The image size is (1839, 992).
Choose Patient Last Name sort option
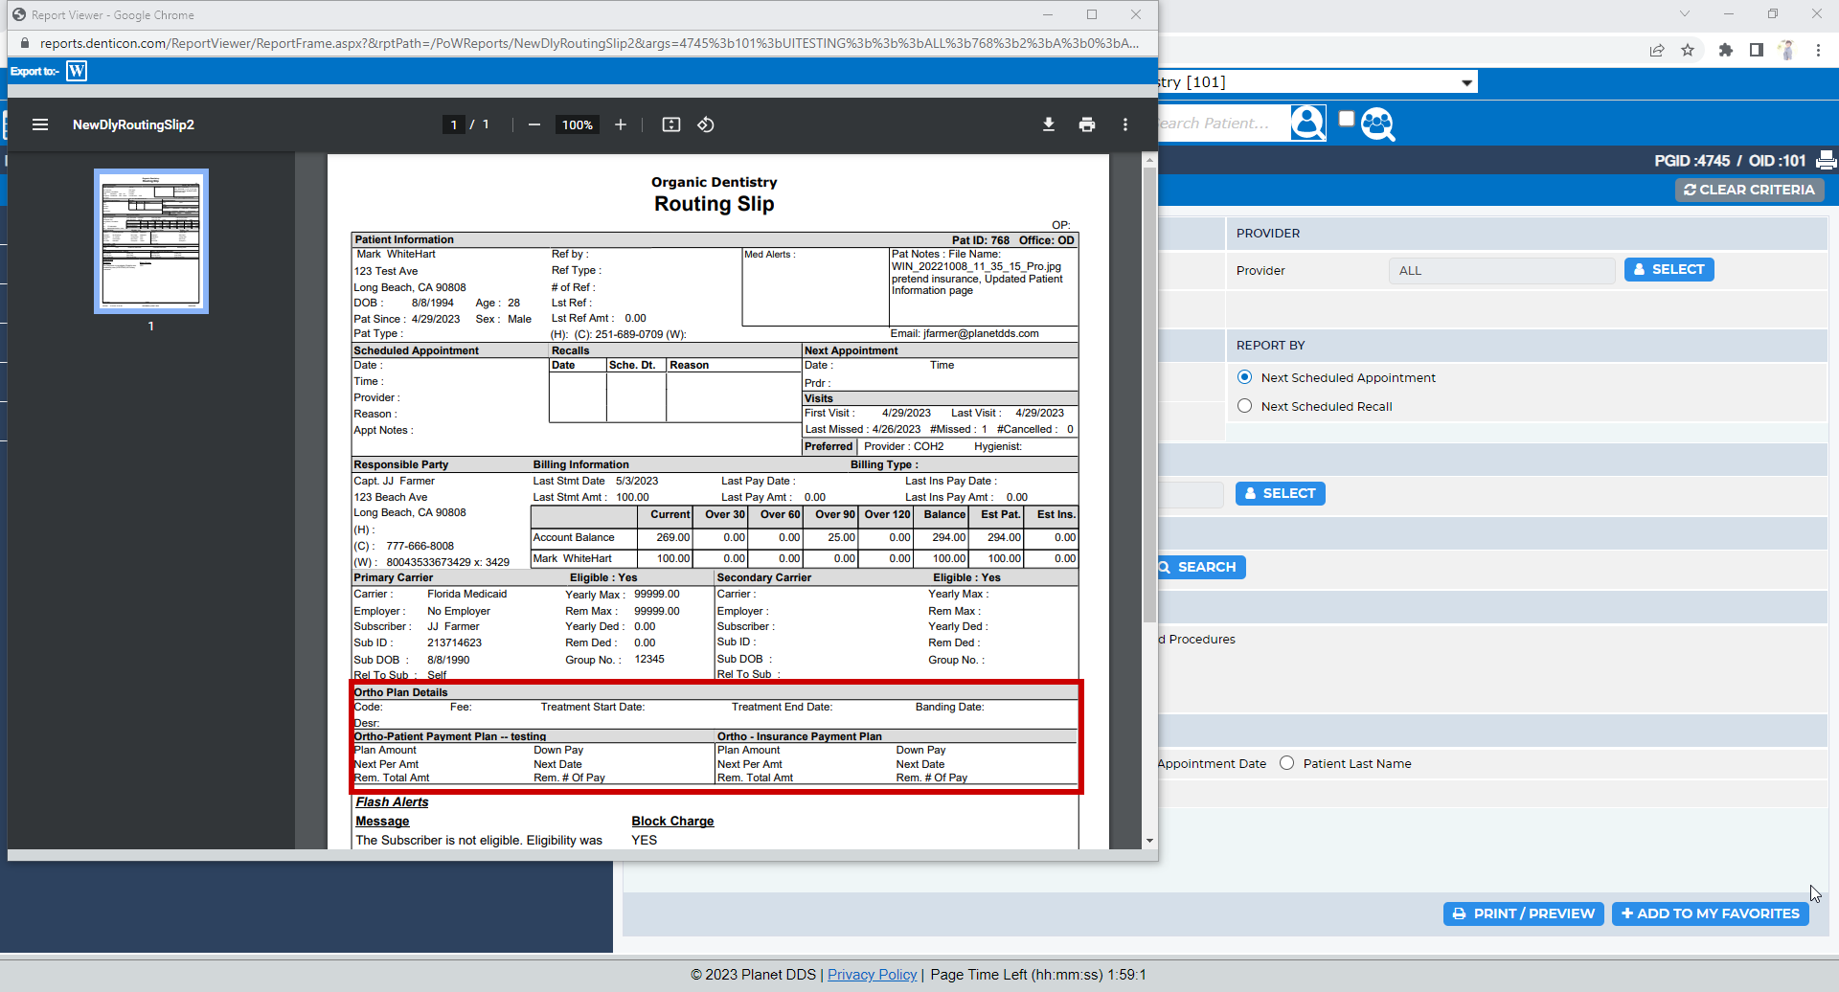click(x=1287, y=763)
